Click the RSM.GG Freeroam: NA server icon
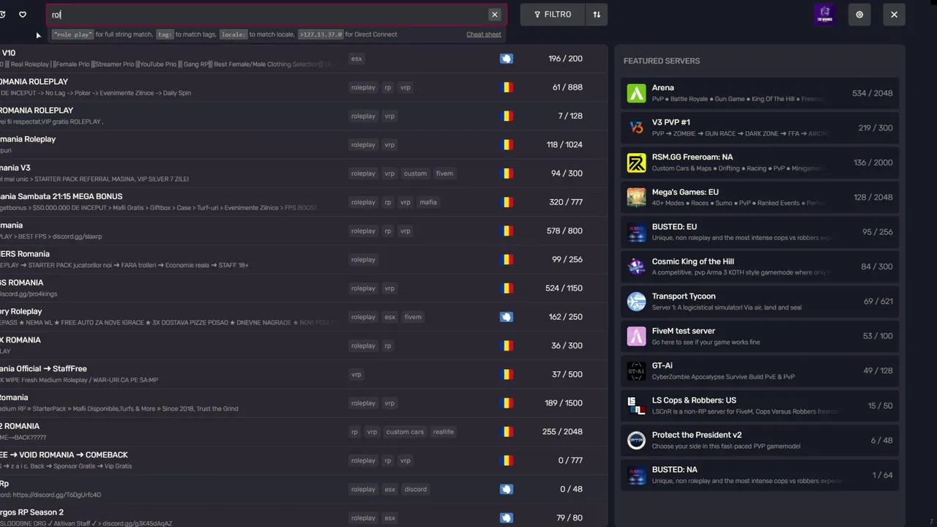 pyautogui.click(x=636, y=162)
